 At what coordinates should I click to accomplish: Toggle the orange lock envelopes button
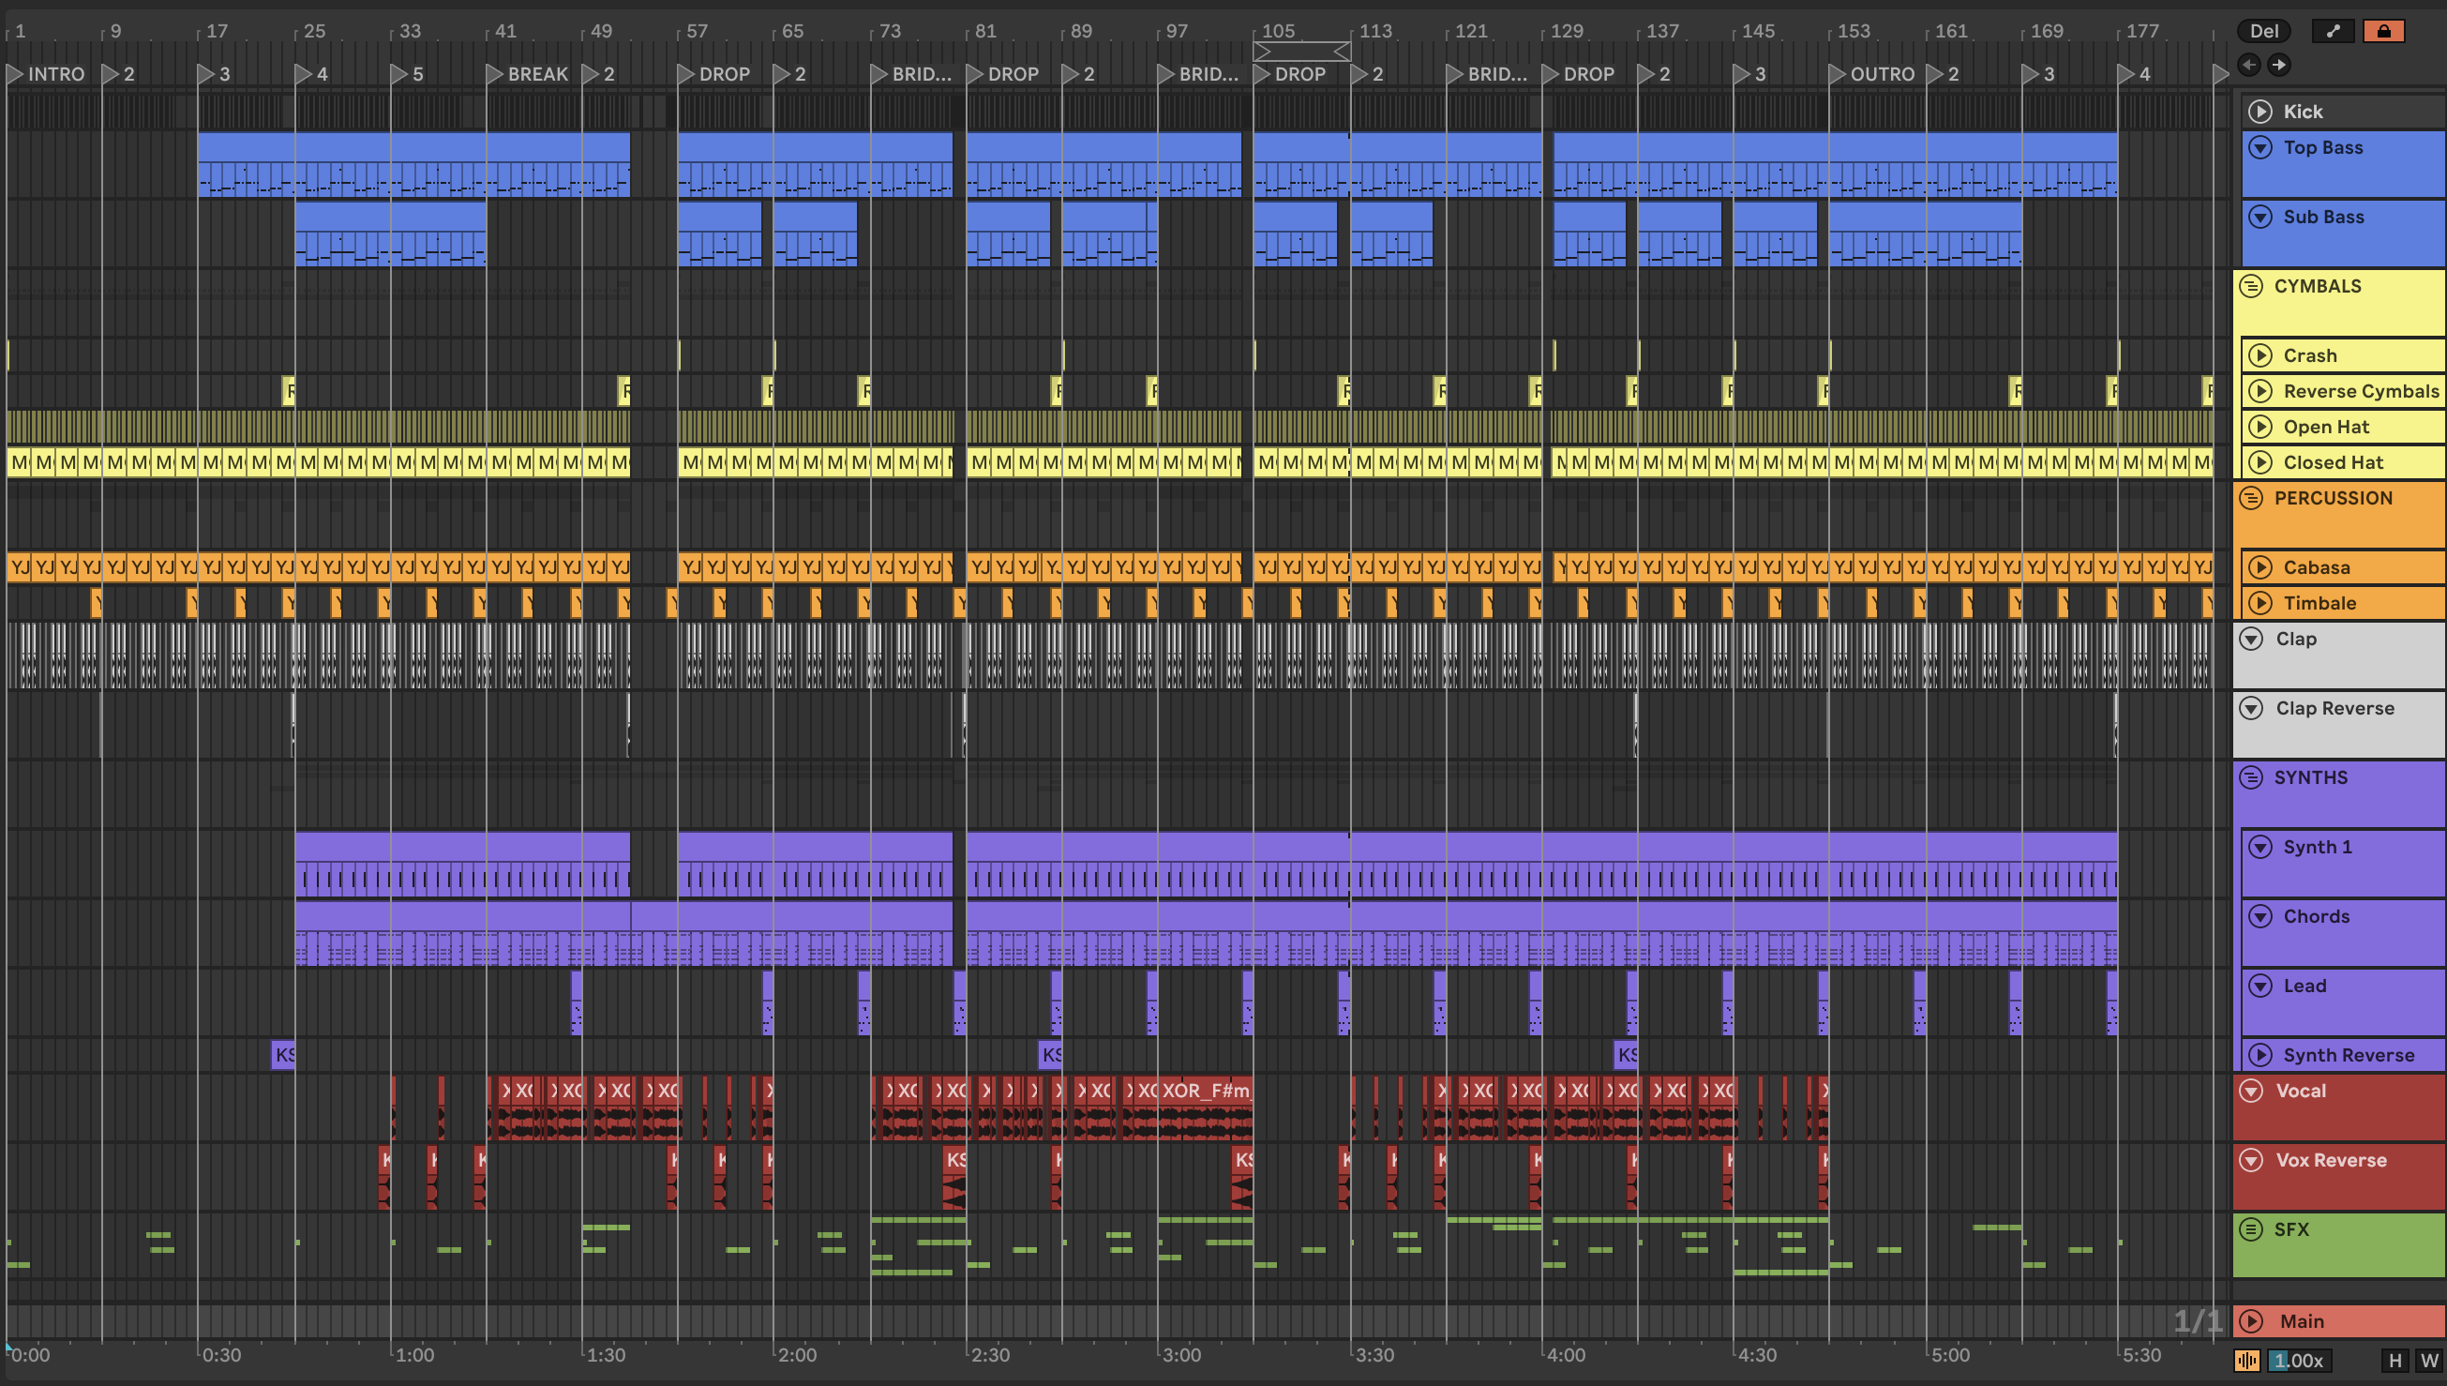pos(2383,30)
